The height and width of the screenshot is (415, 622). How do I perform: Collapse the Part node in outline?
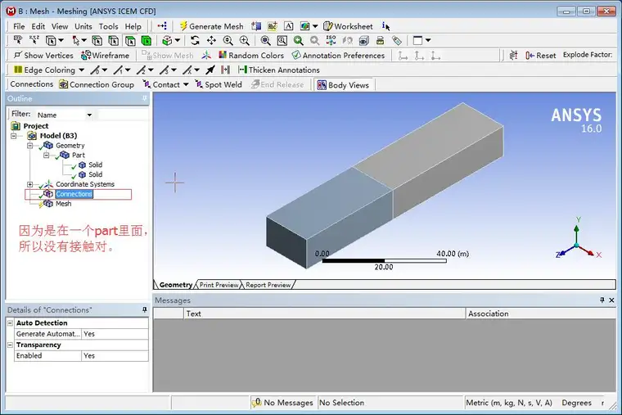[46, 156]
